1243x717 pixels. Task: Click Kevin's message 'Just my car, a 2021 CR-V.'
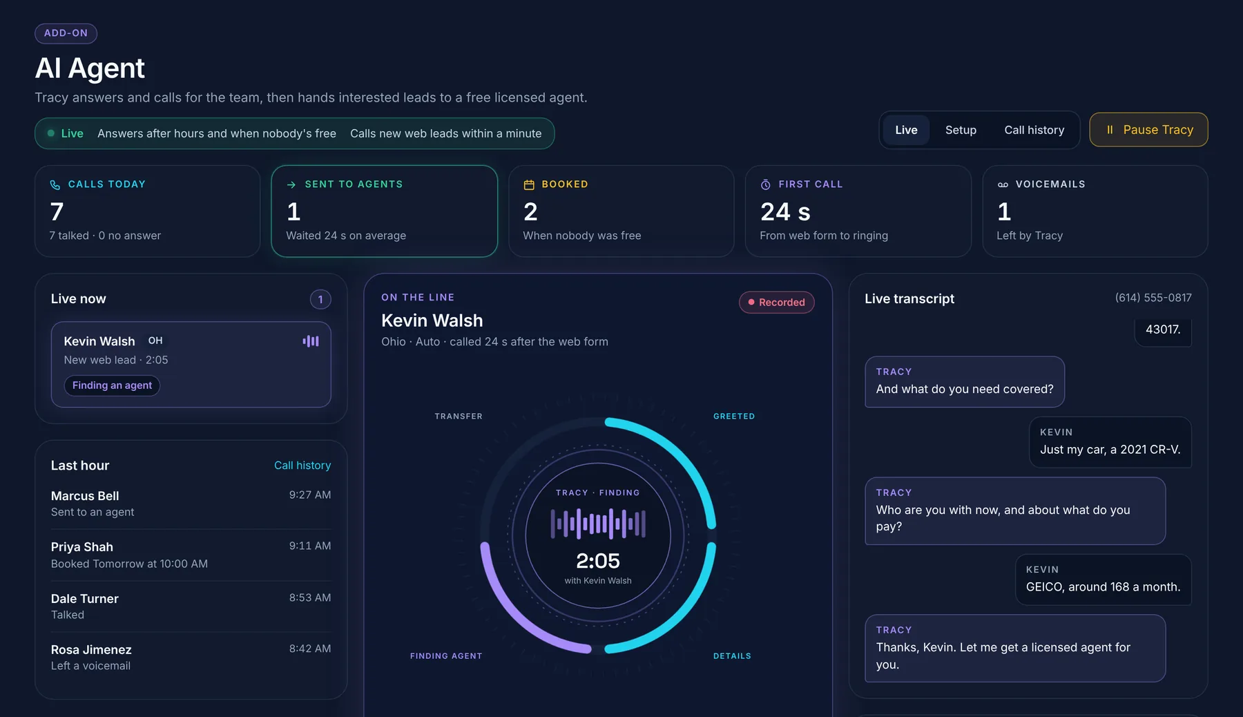click(1110, 442)
